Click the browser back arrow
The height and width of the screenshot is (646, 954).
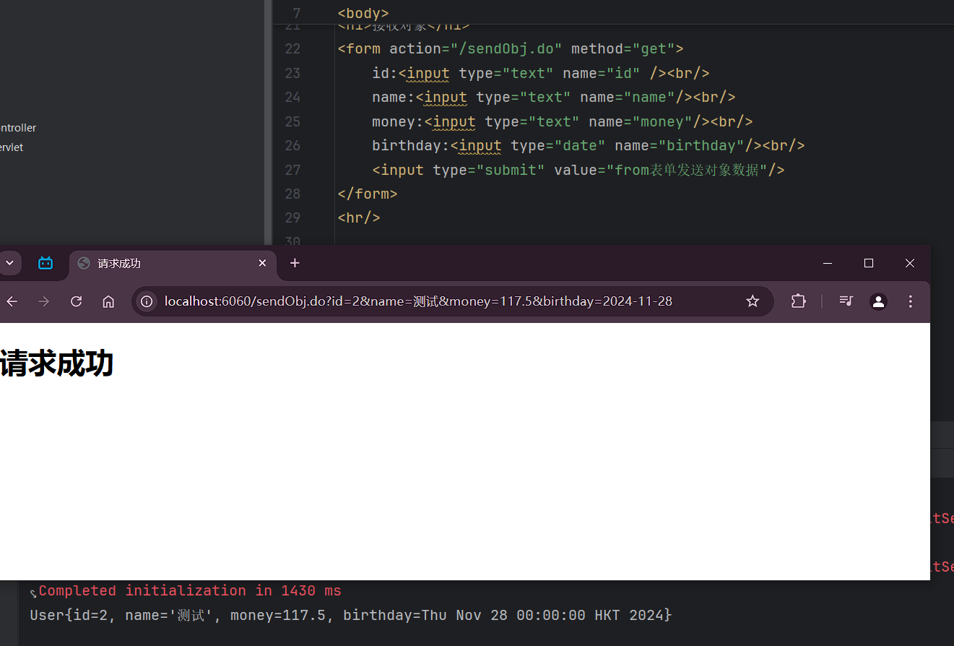pos(12,301)
